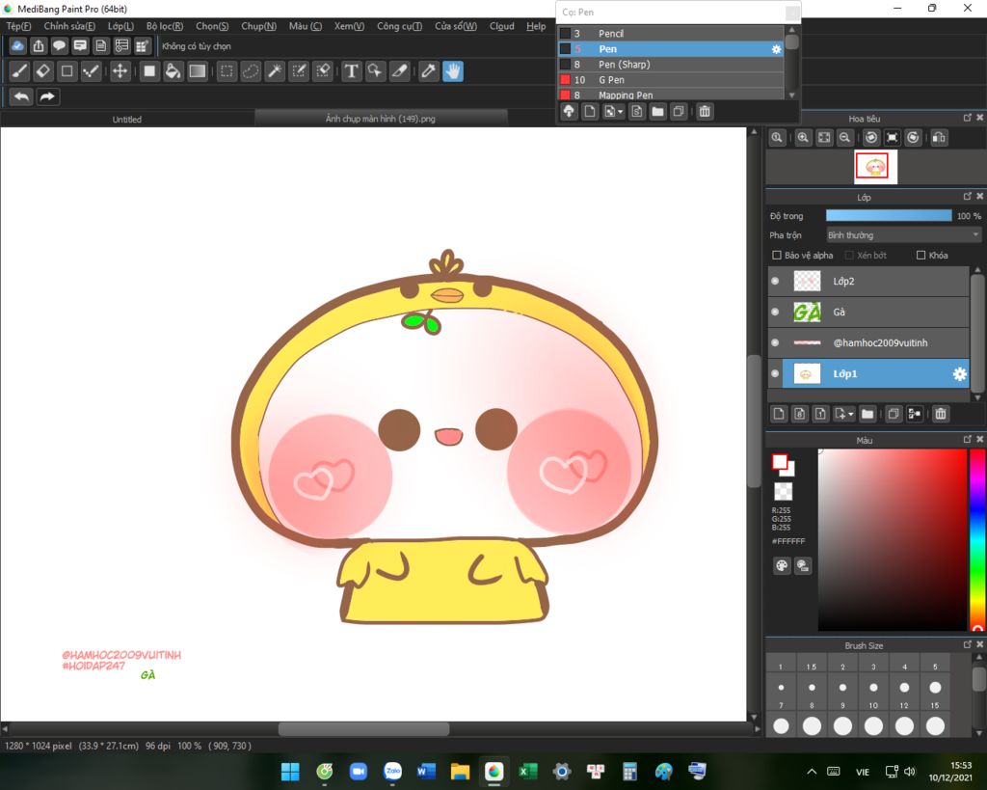Switch to the Ảnh chụp màn hình (149).png tab
This screenshot has width=987, height=790.
click(380, 119)
